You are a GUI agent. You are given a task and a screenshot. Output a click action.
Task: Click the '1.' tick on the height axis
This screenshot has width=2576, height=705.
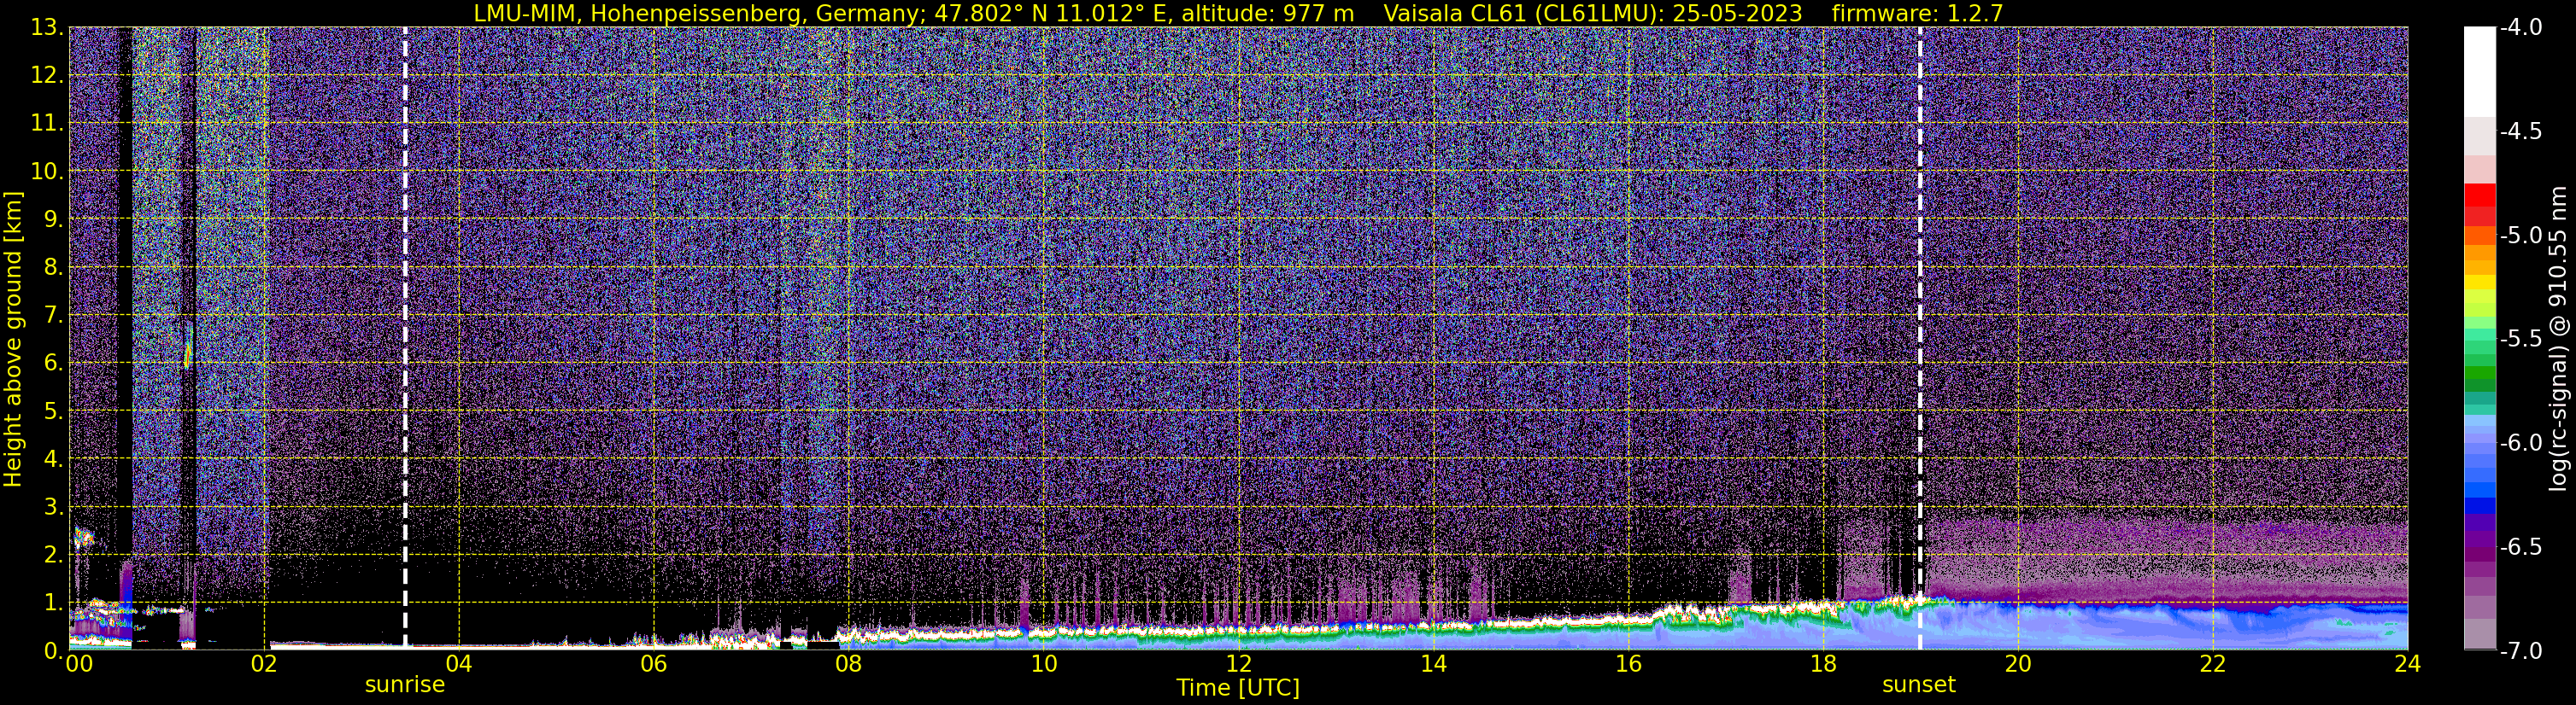54,603
